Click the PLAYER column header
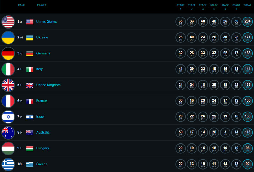Viewport: 254px width, 172px height. pyautogui.click(x=42, y=5)
